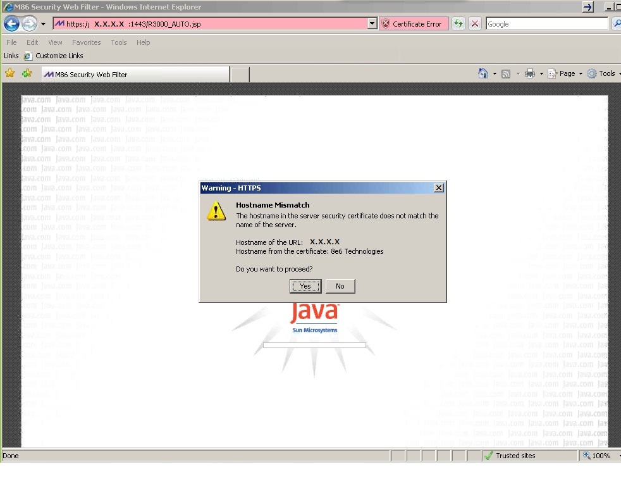Expand the address bar URL dropdown
621x493 pixels.
(x=372, y=24)
